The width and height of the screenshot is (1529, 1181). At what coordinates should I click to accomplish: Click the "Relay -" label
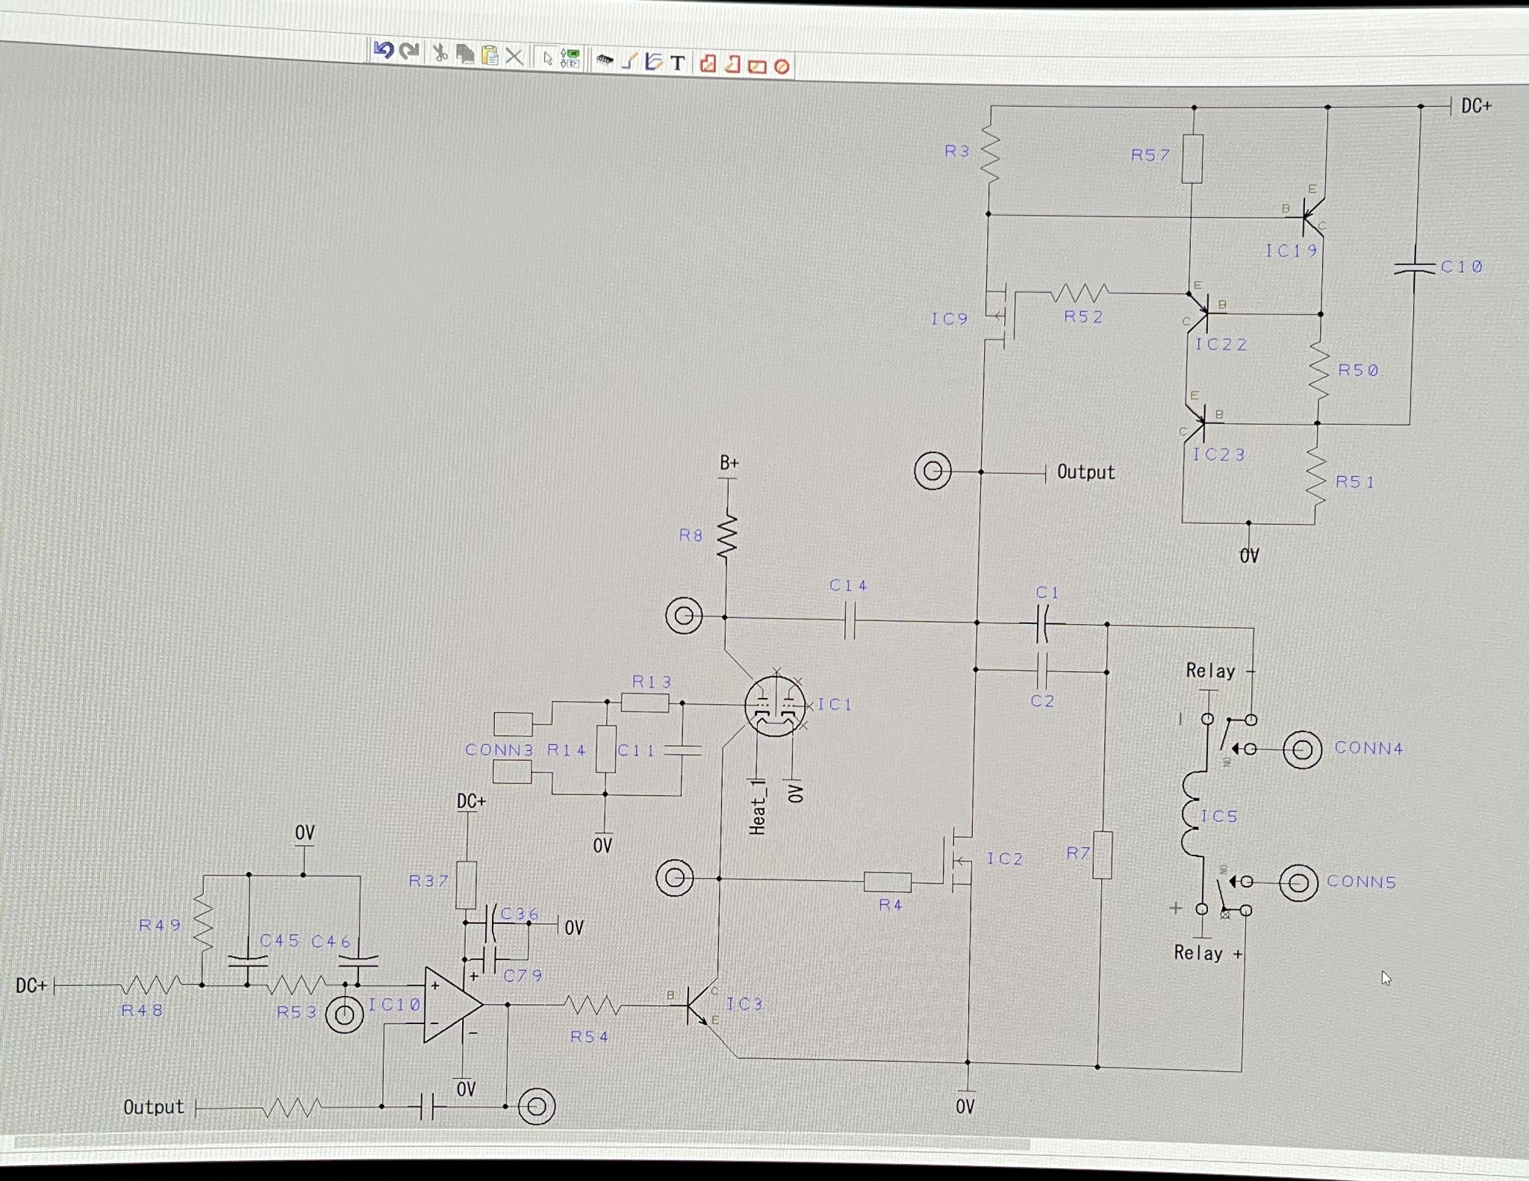[x=1220, y=670]
